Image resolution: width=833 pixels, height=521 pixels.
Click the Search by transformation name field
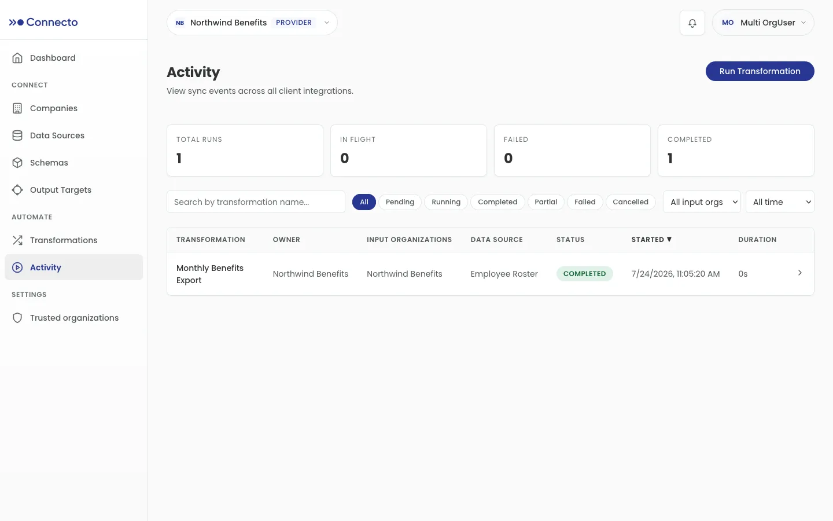[256, 202]
